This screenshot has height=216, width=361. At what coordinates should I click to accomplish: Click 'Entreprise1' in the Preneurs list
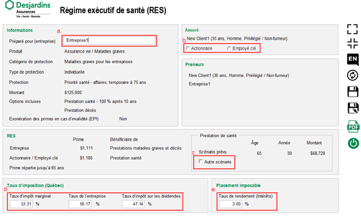point(200,84)
